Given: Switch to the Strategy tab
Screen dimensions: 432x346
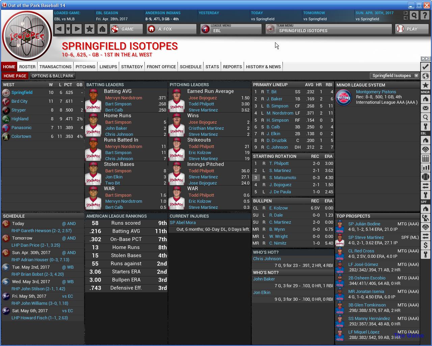Looking at the screenshot, I should (132, 67).
